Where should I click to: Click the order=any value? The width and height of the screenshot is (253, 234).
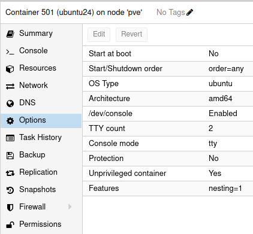coord(226,69)
